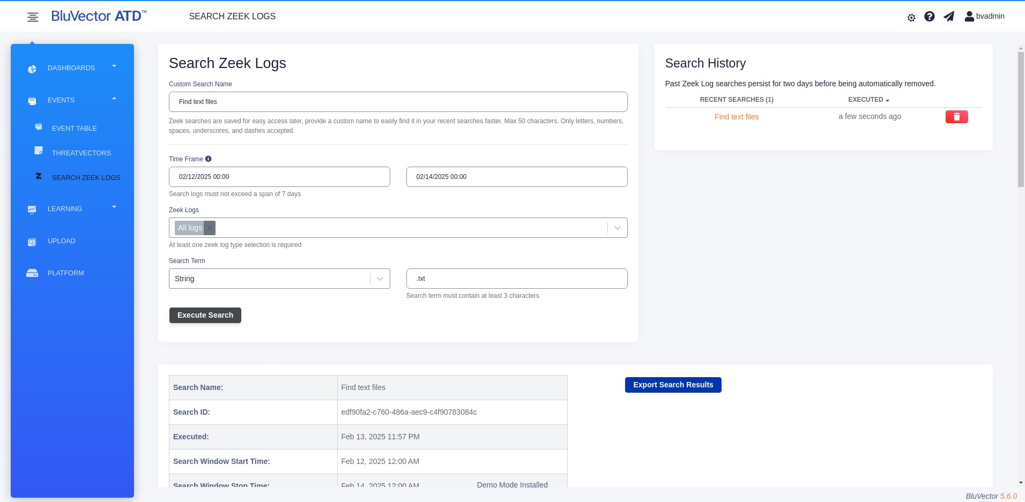Show Time Frame info tooltip icon
Viewport: 1025px width, 502px height.
209,159
